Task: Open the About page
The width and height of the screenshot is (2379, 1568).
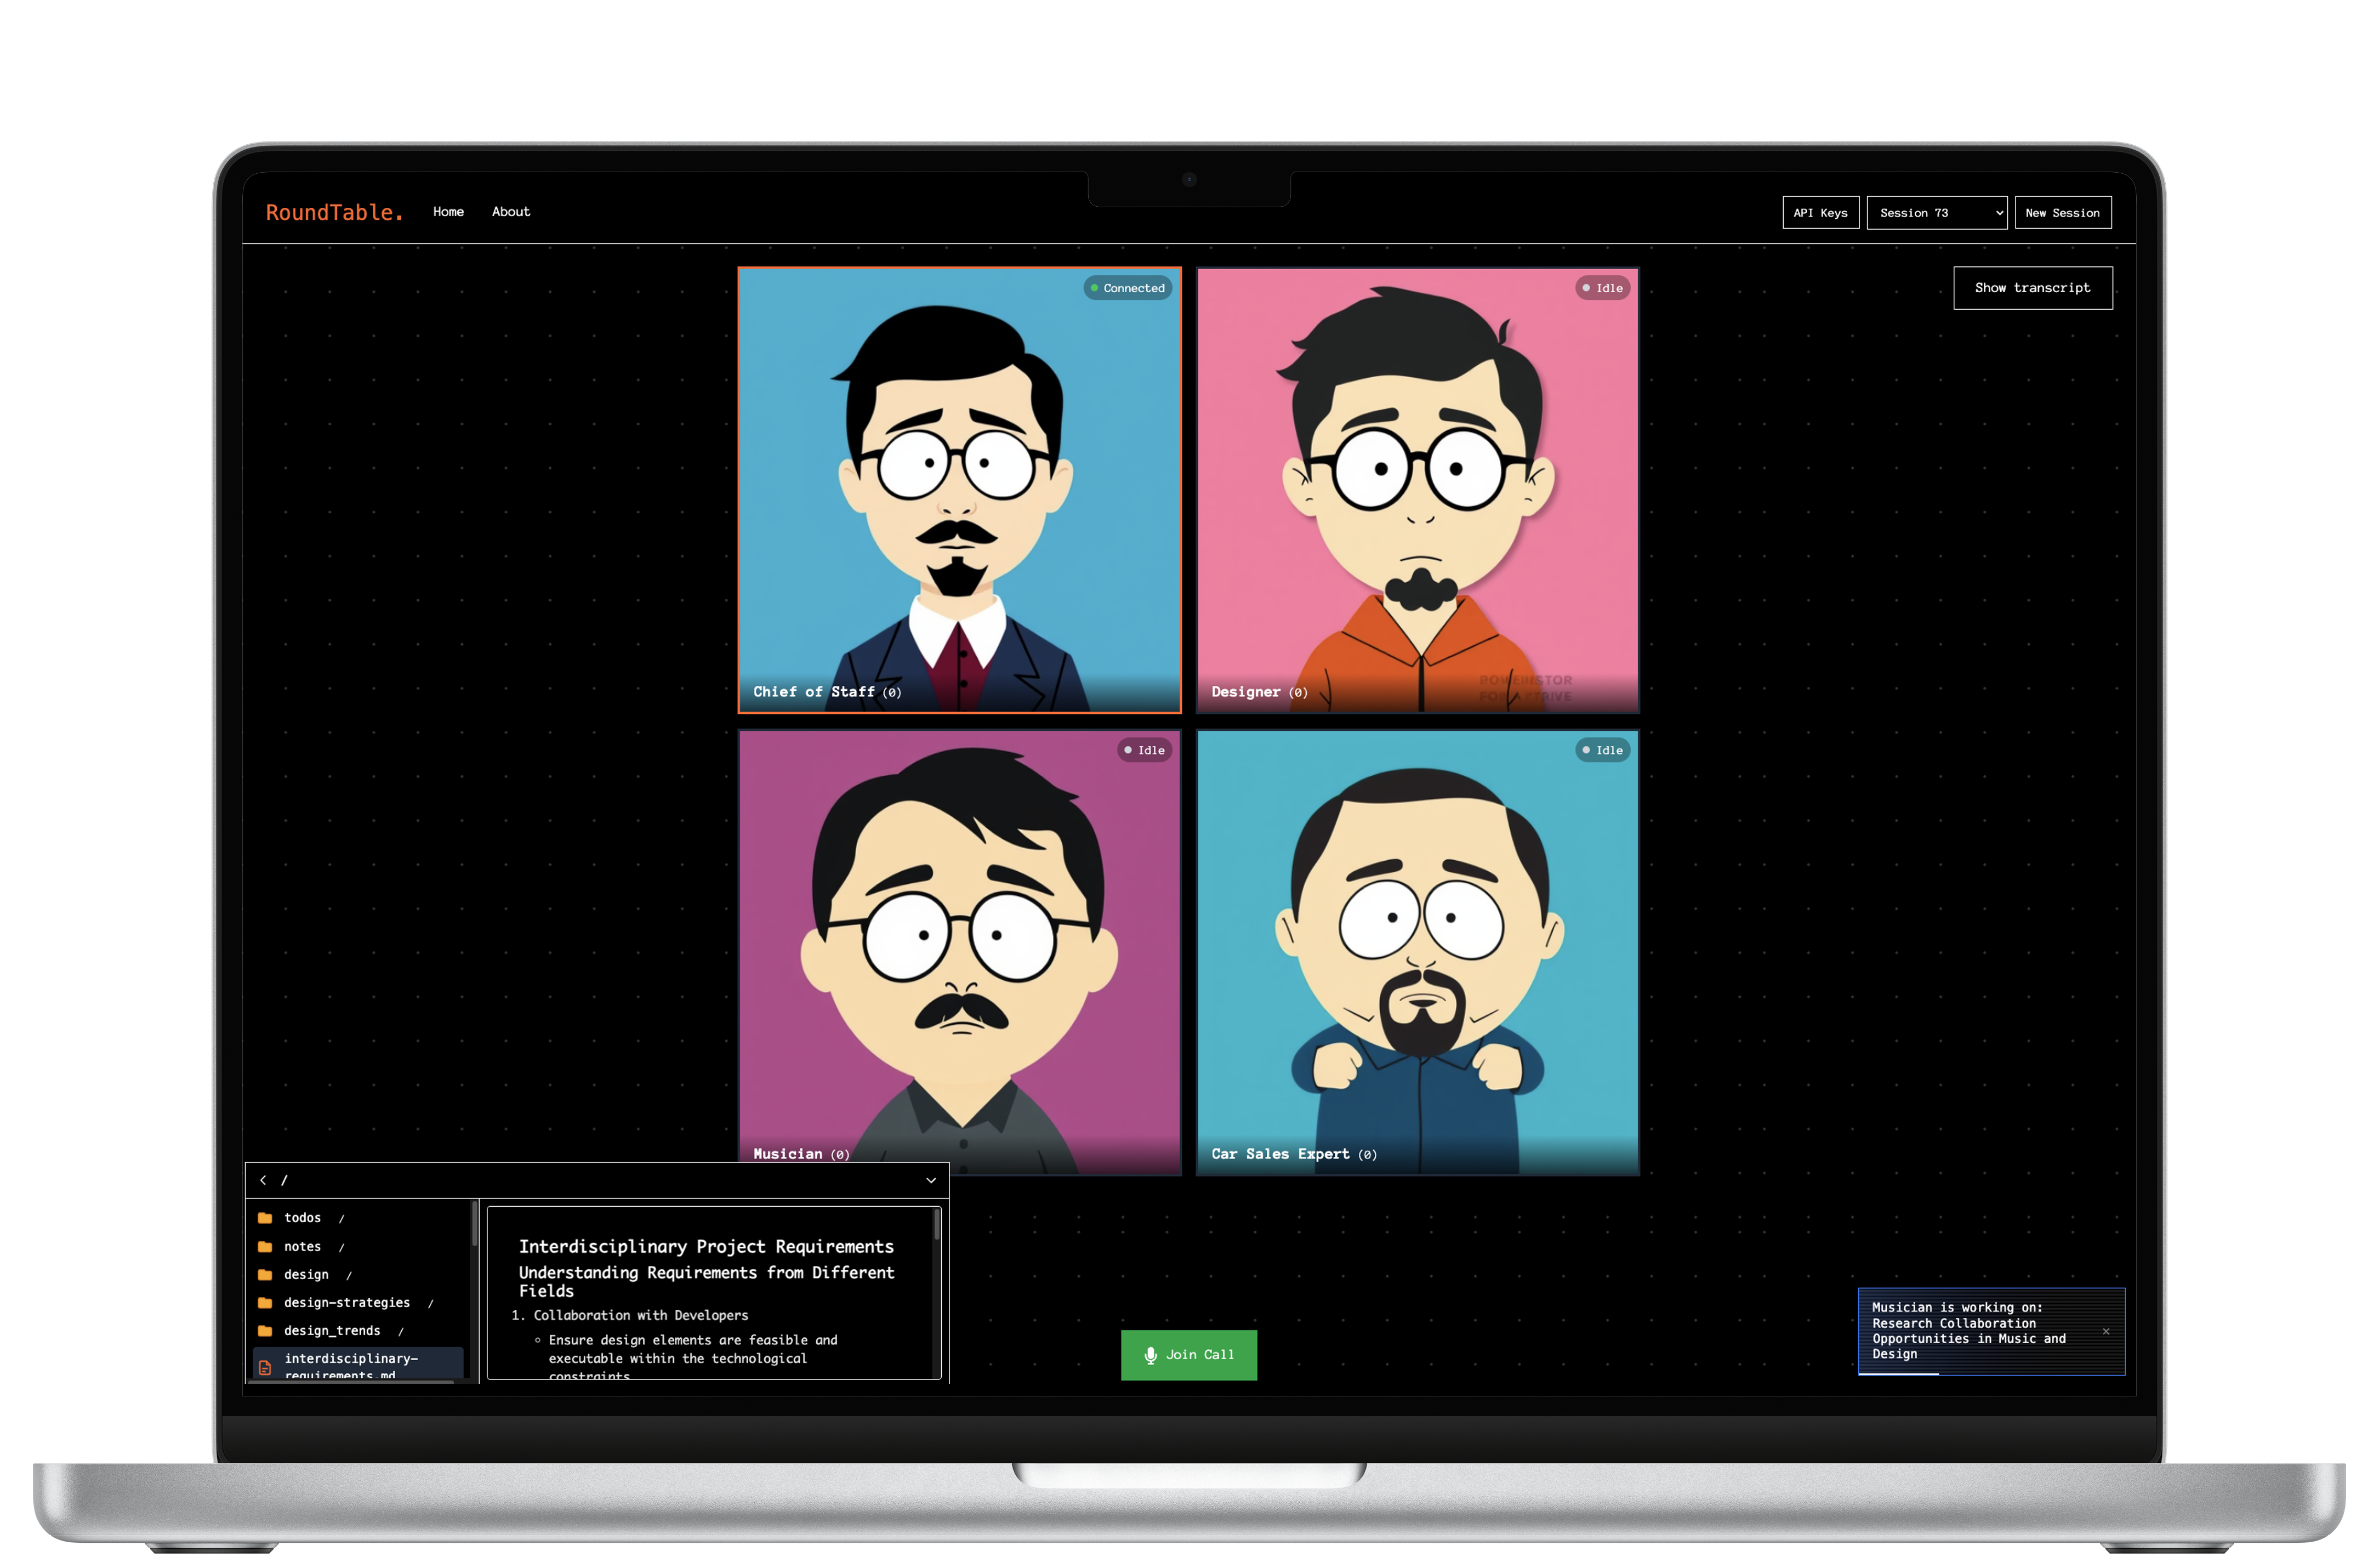Action: point(511,212)
